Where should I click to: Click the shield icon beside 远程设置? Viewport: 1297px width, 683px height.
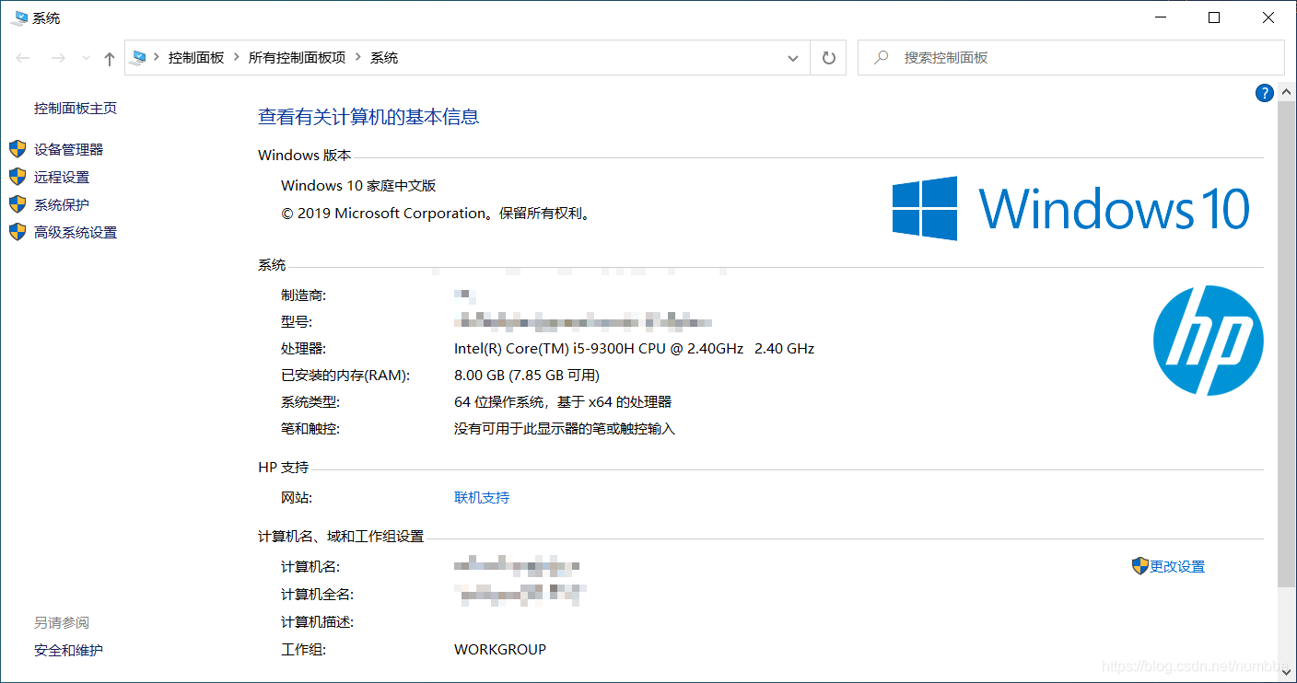[18, 177]
